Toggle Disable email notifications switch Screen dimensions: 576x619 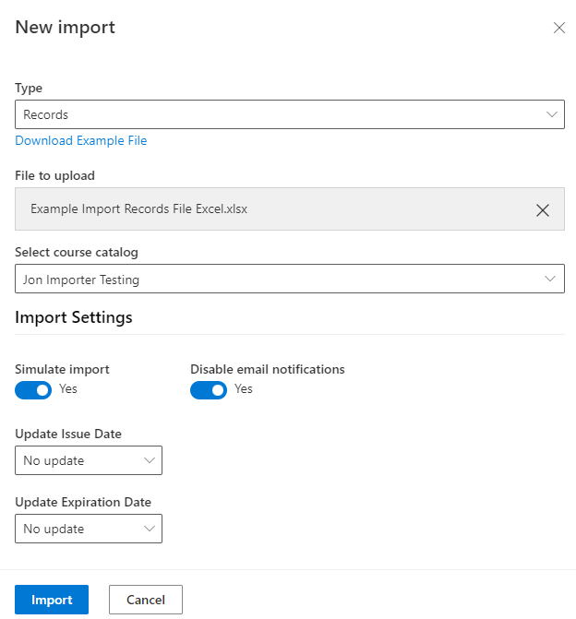click(209, 390)
